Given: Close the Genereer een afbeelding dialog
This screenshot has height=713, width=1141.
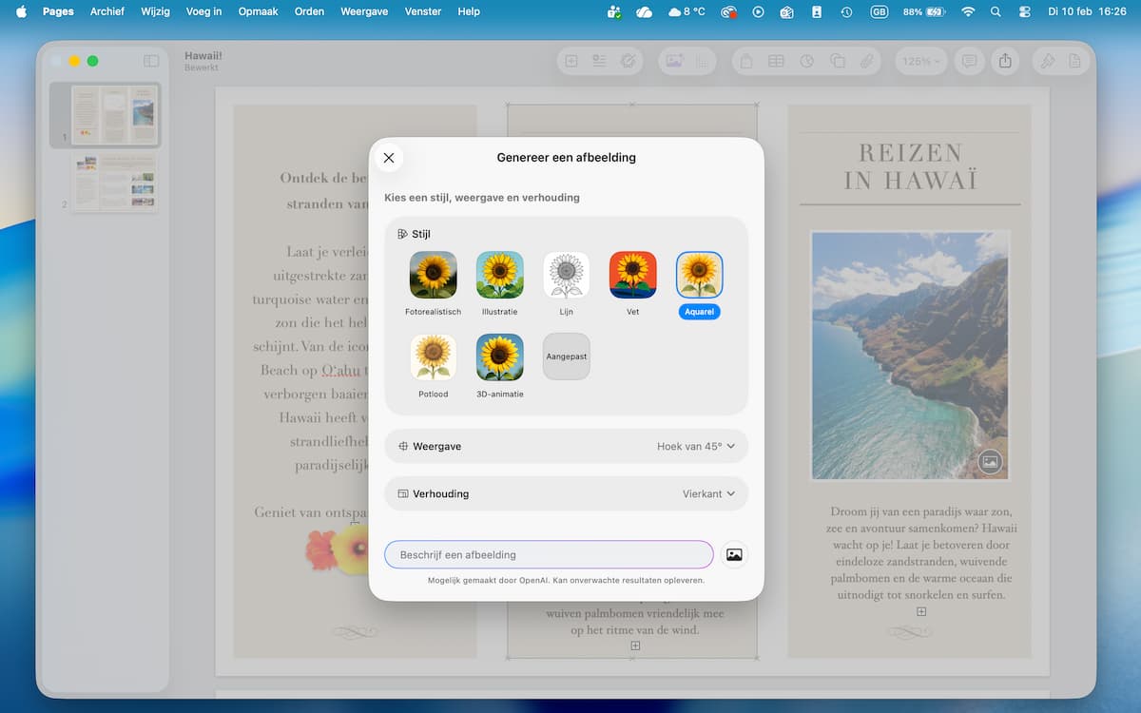Looking at the screenshot, I should click(388, 158).
